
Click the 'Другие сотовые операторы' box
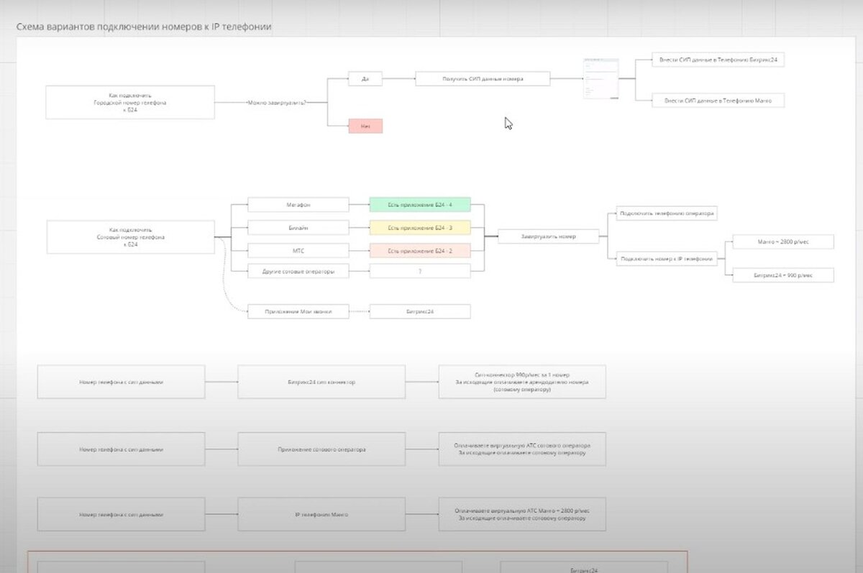point(298,271)
